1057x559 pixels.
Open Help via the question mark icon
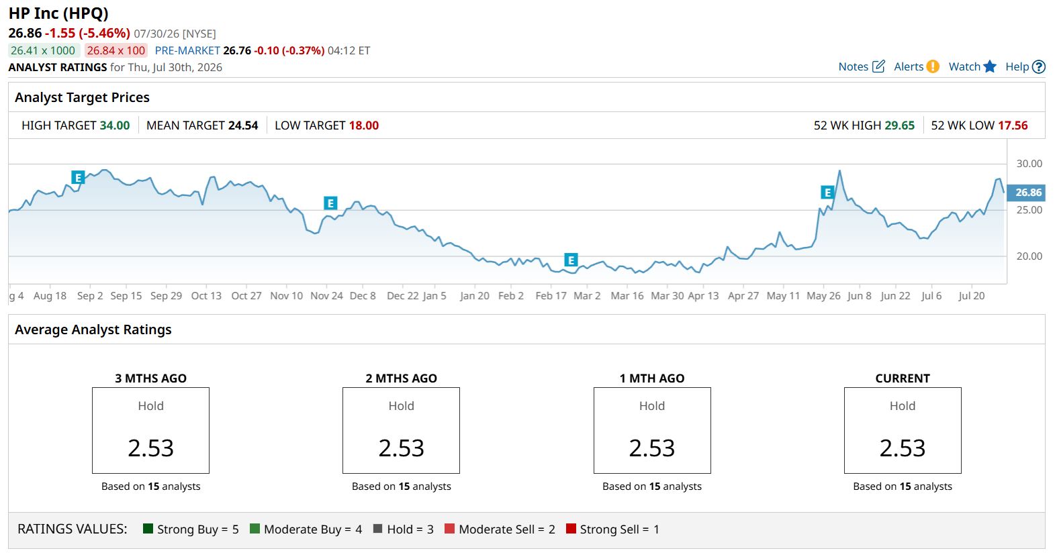coord(1039,66)
